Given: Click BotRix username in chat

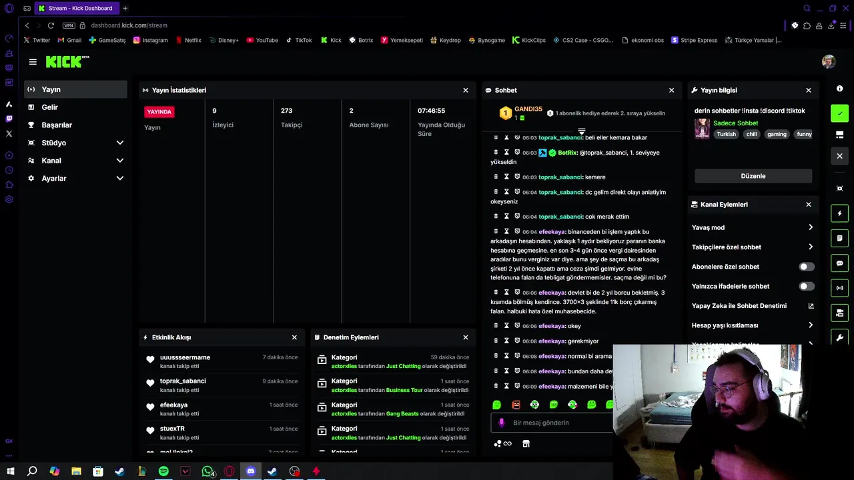Looking at the screenshot, I should point(568,153).
